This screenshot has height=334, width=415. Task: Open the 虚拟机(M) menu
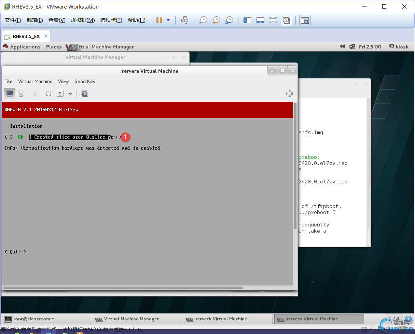click(x=83, y=20)
